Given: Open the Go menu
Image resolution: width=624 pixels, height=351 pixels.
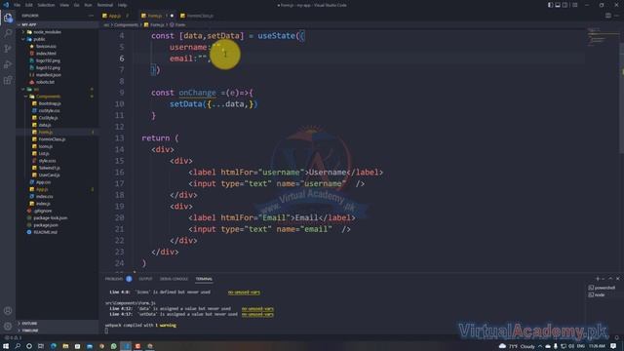Looking at the screenshot, I should pos(76,5).
